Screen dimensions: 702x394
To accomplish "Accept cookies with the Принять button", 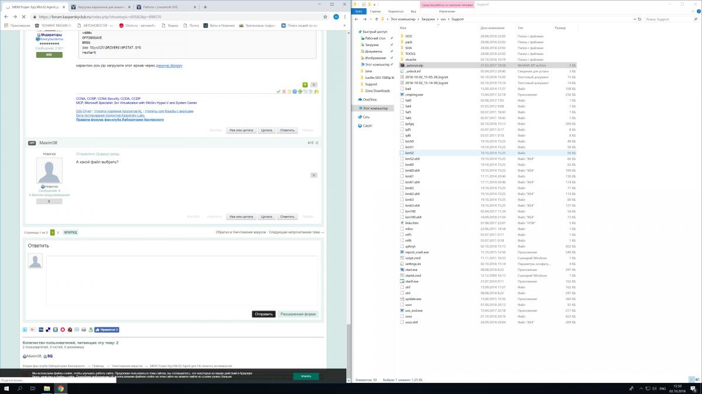I will pyautogui.click(x=306, y=376).
